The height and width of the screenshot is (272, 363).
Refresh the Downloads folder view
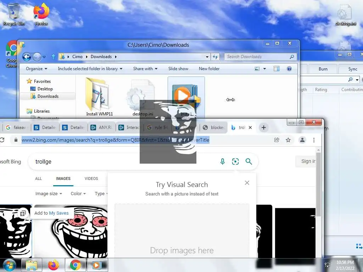tap(215, 57)
